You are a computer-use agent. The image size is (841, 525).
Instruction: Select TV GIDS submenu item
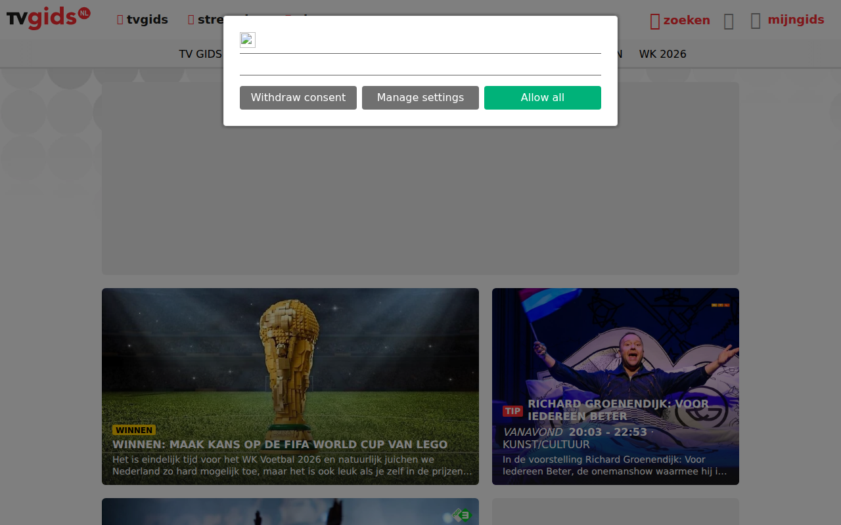(x=200, y=54)
